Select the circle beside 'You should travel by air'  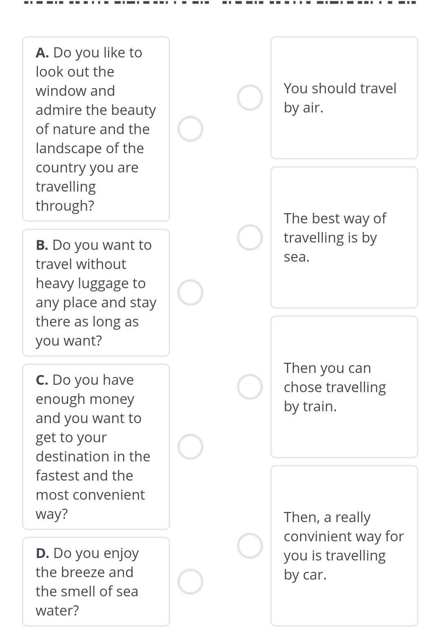250,98
